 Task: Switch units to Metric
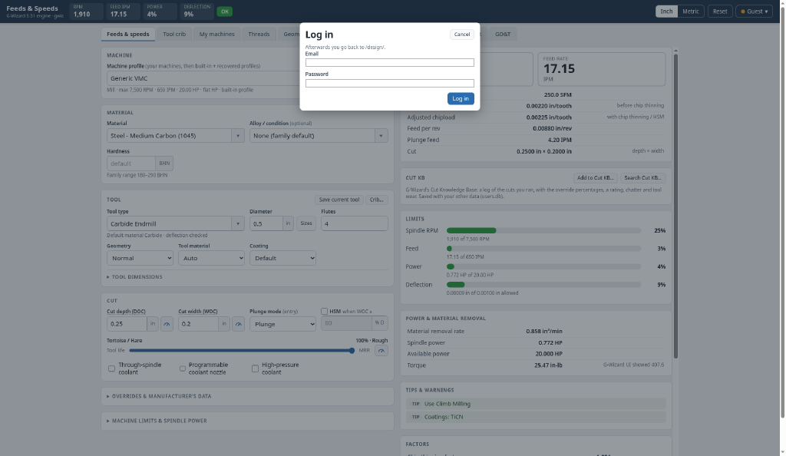click(690, 12)
